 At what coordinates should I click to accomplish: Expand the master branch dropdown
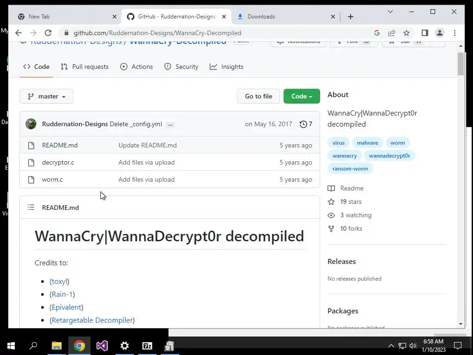coord(47,96)
